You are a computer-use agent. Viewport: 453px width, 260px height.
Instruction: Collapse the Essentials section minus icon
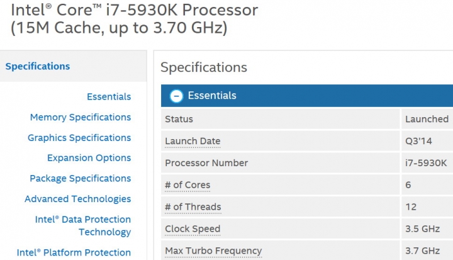click(x=176, y=96)
